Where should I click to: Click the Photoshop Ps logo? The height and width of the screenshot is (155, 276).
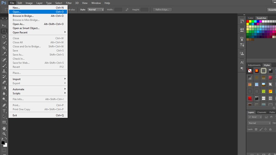click(x=4, y=3)
